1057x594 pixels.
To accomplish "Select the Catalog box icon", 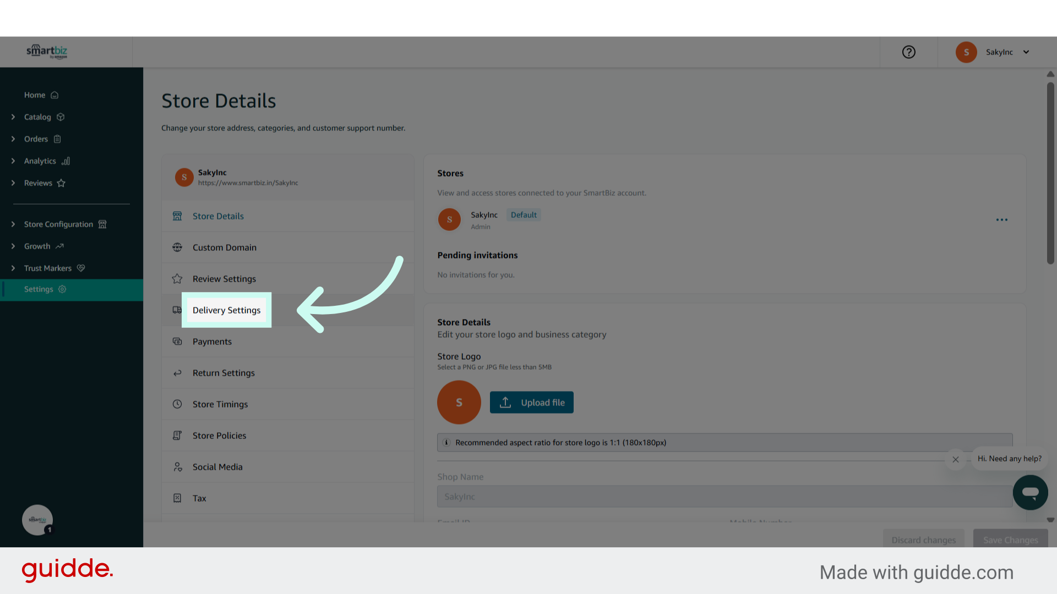I will (59, 117).
